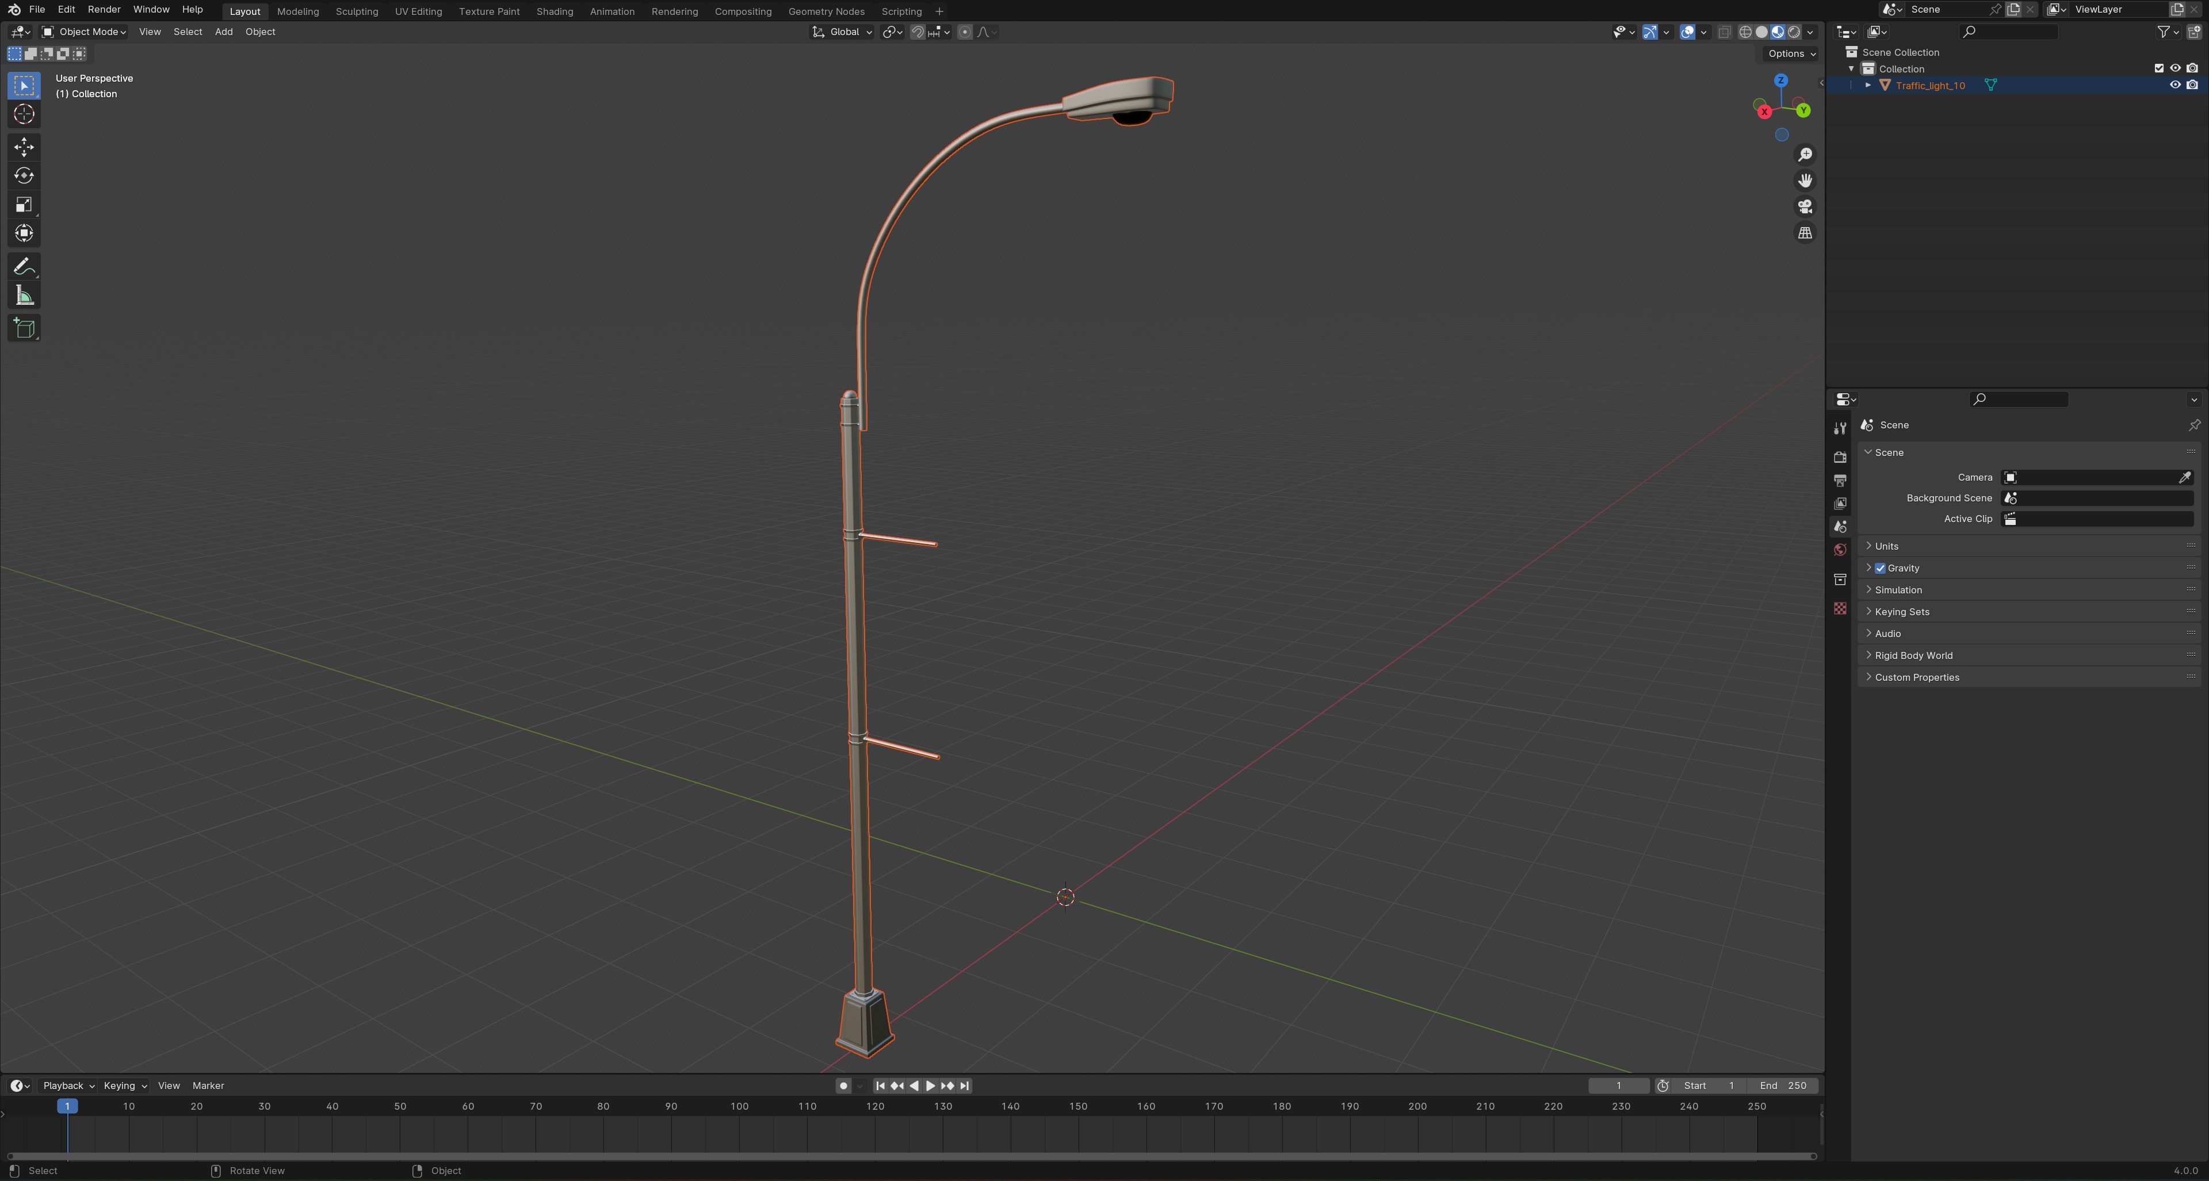Open the Render menu
Image resolution: width=2209 pixels, height=1181 pixels.
click(x=104, y=9)
